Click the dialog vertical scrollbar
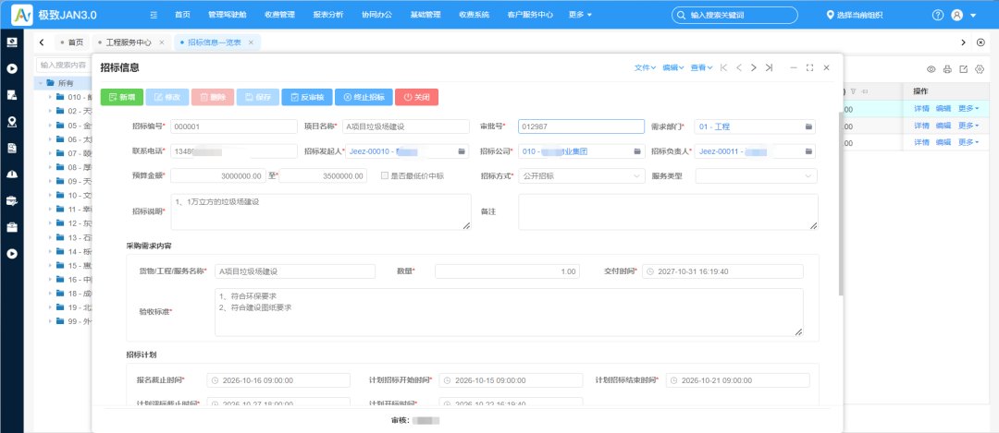The height and width of the screenshot is (433, 999). pos(840,203)
